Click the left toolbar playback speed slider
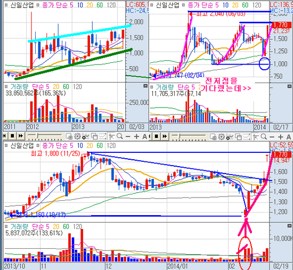 coord(44,136)
